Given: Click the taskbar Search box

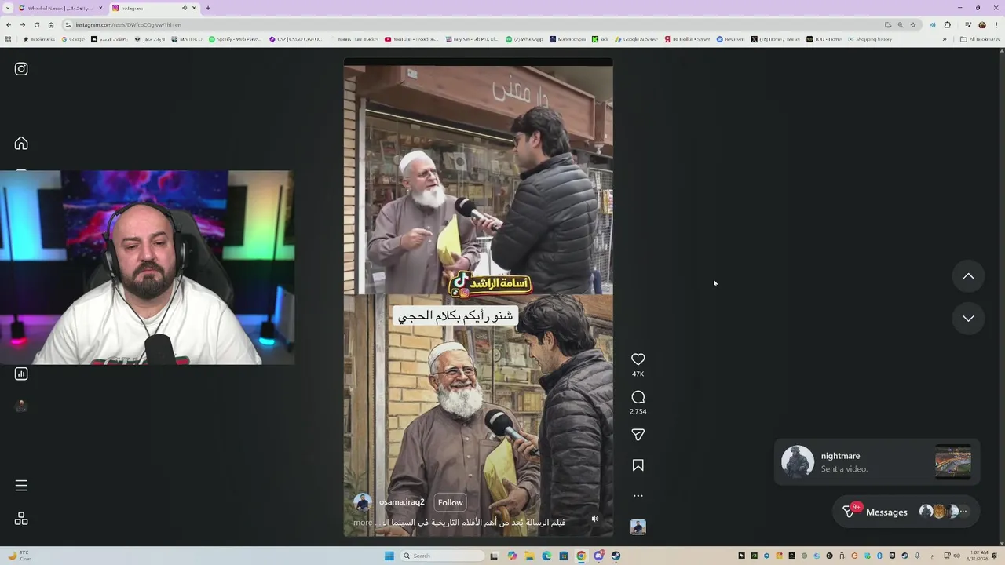Looking at the screenshot, I should point(442,556).
